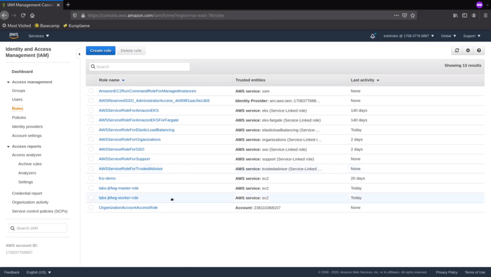Click the Delete role button
This screenshot has height=277, width=491.
coord(131,50)
